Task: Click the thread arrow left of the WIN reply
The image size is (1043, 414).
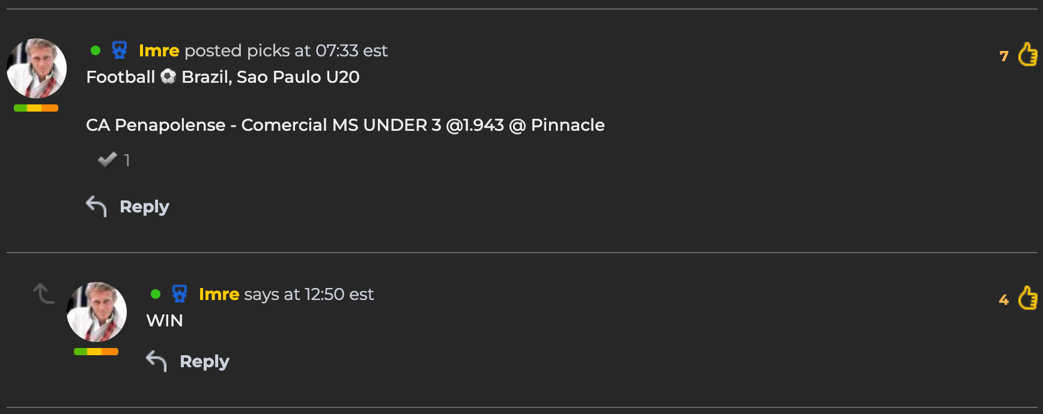Action: coord(44,293)
